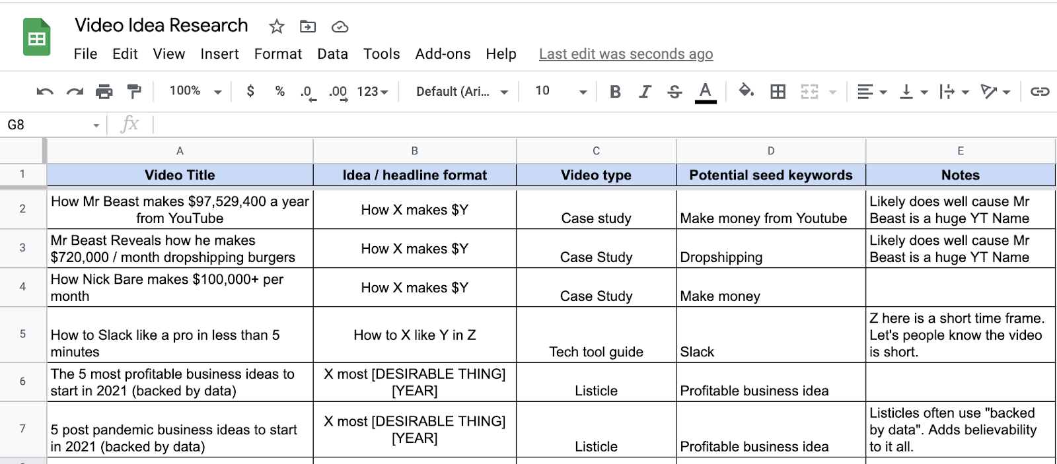Select the cell containing 'Dropshipping'
This screenshot has width=1057, height=464.
(x=771, y=249)
